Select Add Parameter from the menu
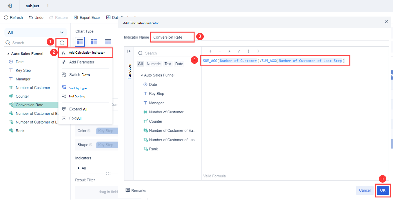This screenshot has height=200, width=393. 81,62
